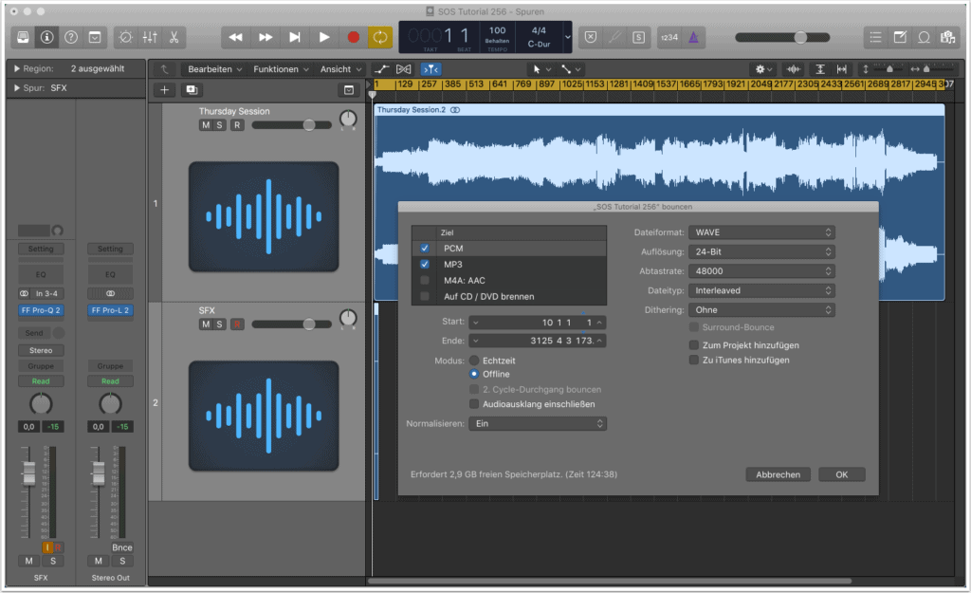
Task: Open the Mixer from the toolbar
Action: click(150, 37)
